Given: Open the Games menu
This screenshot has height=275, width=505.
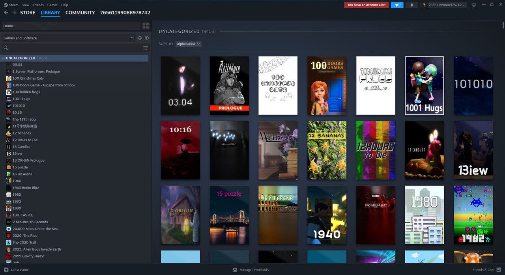Looking at the screenshot, I should pyautogui.click(x=52, y=5).
